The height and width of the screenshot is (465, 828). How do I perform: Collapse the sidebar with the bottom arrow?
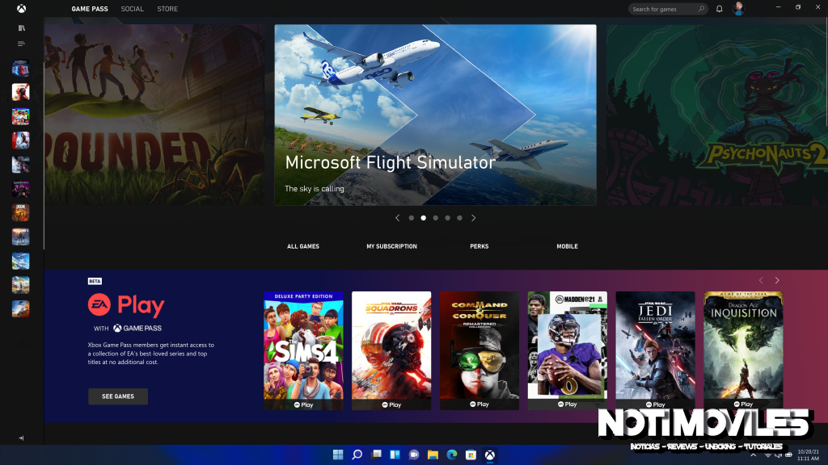coord(21,437)
